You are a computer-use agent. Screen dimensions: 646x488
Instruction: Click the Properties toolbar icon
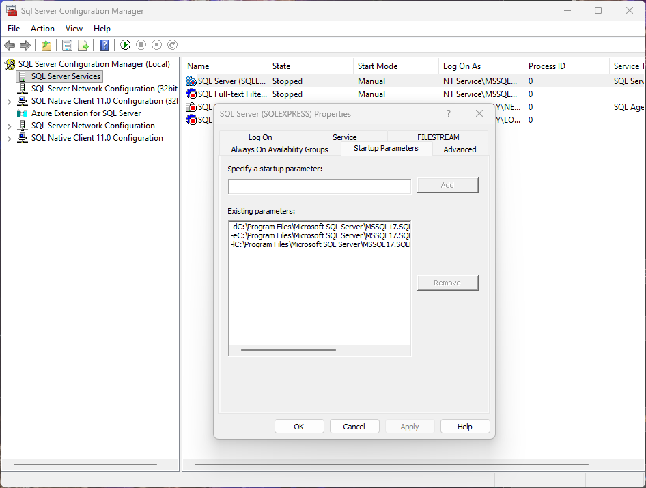[x=67, y=45]
